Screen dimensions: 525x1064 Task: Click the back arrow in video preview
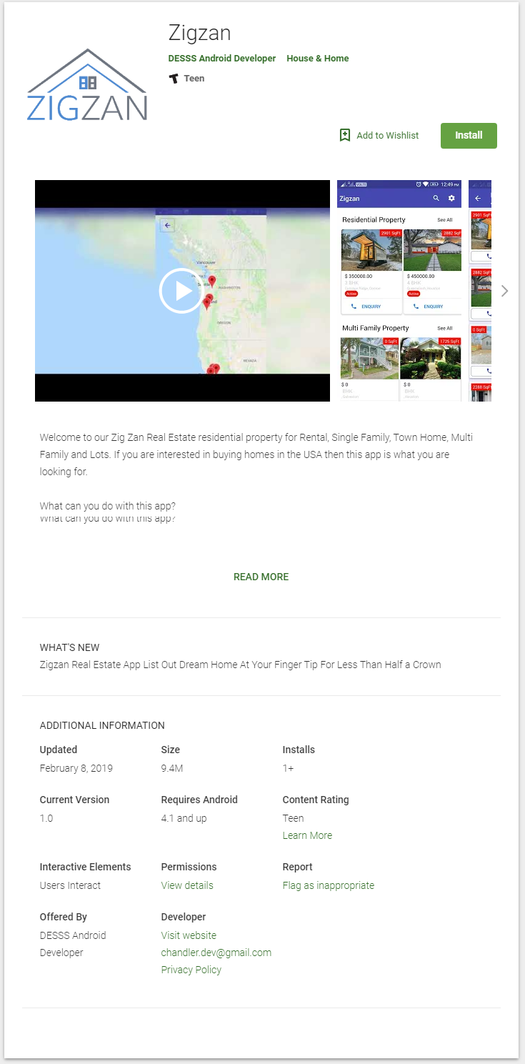click(168, 226)
